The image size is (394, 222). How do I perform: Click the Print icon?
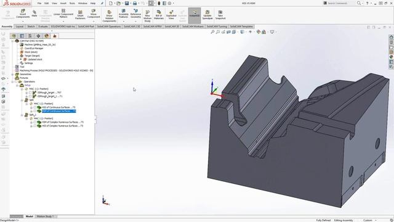point(135,3)
